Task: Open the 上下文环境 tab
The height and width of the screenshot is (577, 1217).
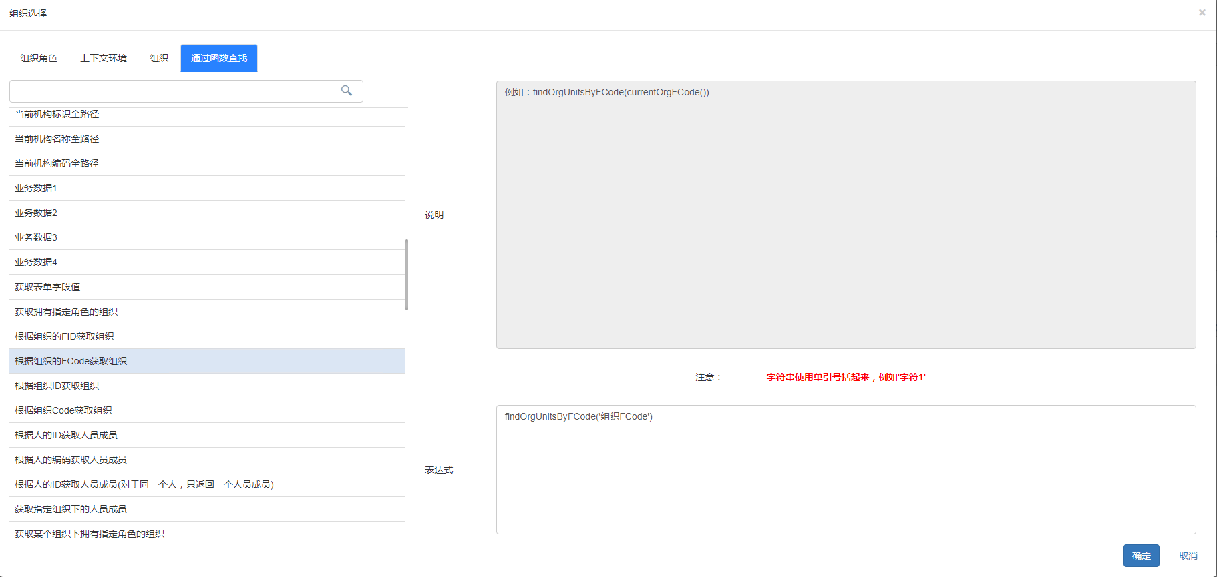Action: point(104,58)
